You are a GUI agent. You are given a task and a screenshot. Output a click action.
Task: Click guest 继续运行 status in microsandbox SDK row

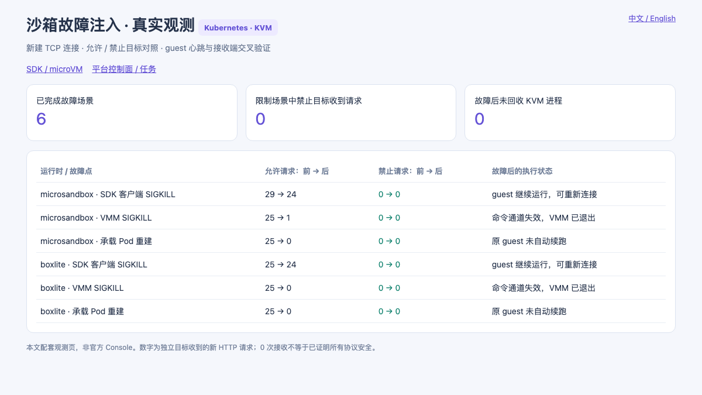click(545, 194)
